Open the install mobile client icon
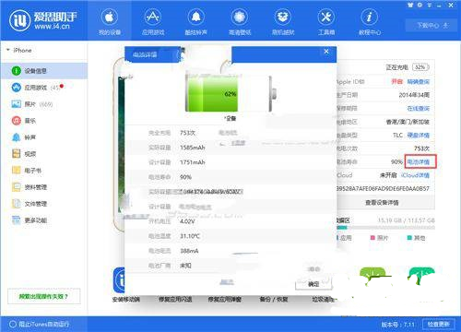The image size is (461, 332). [119, 280]
